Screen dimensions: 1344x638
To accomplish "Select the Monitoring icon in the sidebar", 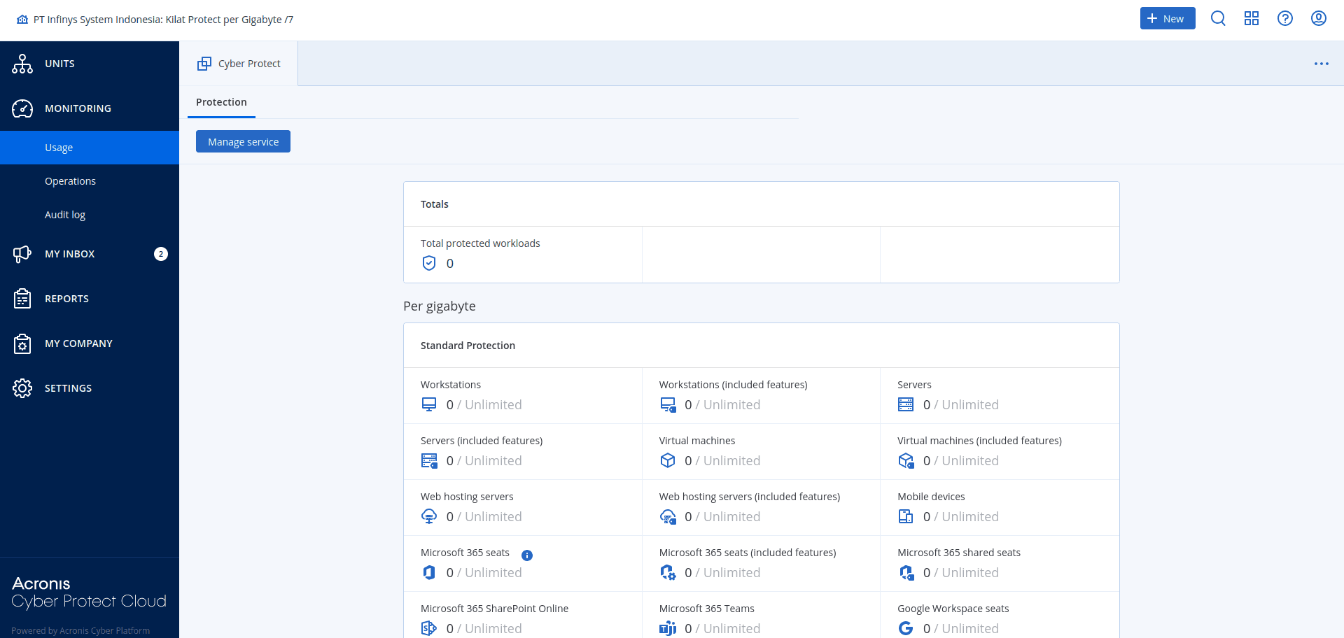I will (22, 108).
